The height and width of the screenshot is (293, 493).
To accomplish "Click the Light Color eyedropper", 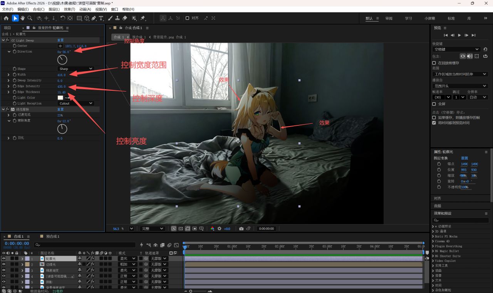I will pyautogui.click(x=68, y=98).
